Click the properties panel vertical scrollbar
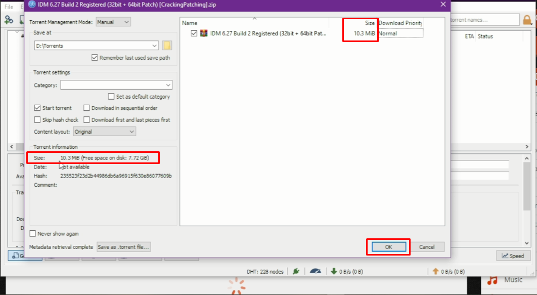Screen dimensions: 537x295 [x=527, y=186]
